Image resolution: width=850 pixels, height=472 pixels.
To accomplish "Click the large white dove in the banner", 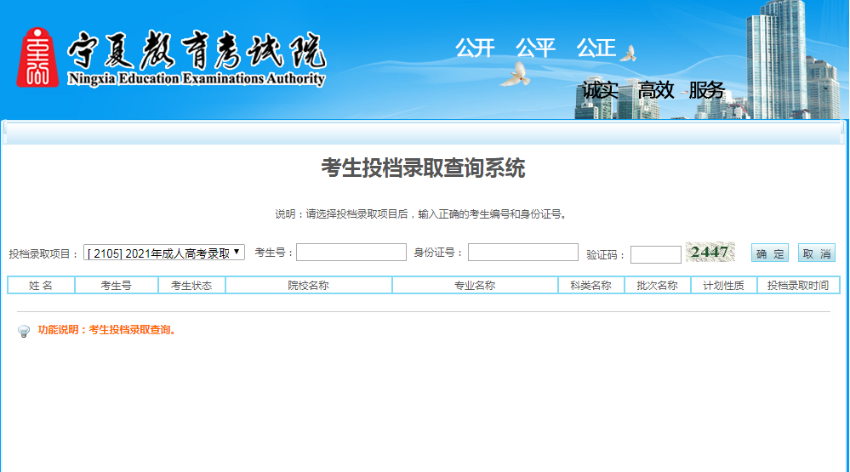I will 514,75.
